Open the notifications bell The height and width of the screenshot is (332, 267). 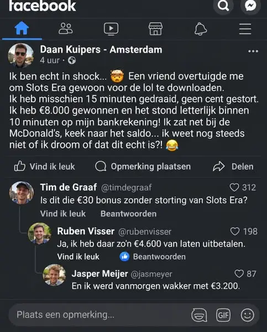(x=201, y=29)
